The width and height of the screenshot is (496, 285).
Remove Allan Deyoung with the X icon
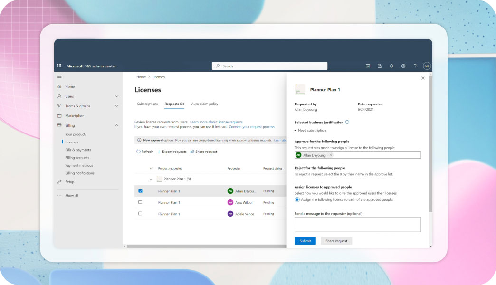tap(331, 155)
